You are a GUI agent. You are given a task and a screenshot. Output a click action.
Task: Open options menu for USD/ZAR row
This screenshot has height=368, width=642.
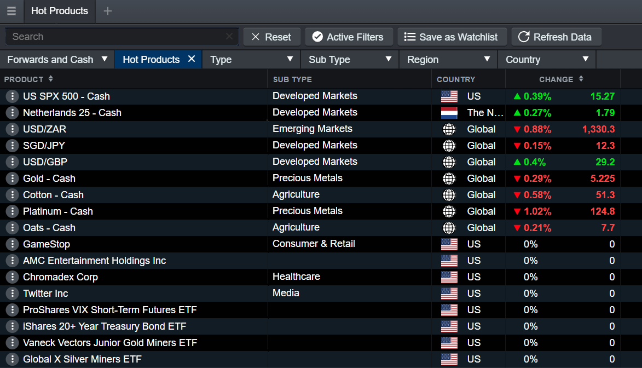pyautogui.click(x=12, y=129)
